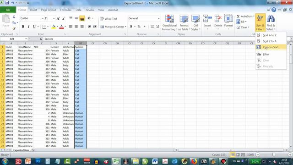Screen dimensions: 293x165
Task: Toggle bottom align button
Action: pos(82,18)
